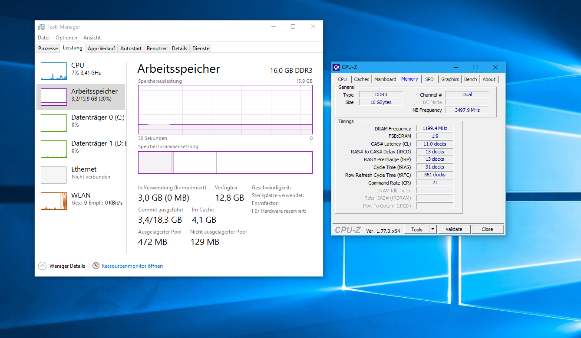The width and height of the screenshot is (581, 338).
Task: Select Datenträger 1 (D:) in sidebar
Action: pos(81,149)
